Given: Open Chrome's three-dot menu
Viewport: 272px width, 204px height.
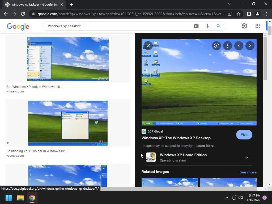Looking at the screenshot, I should [x=266, y=14].
